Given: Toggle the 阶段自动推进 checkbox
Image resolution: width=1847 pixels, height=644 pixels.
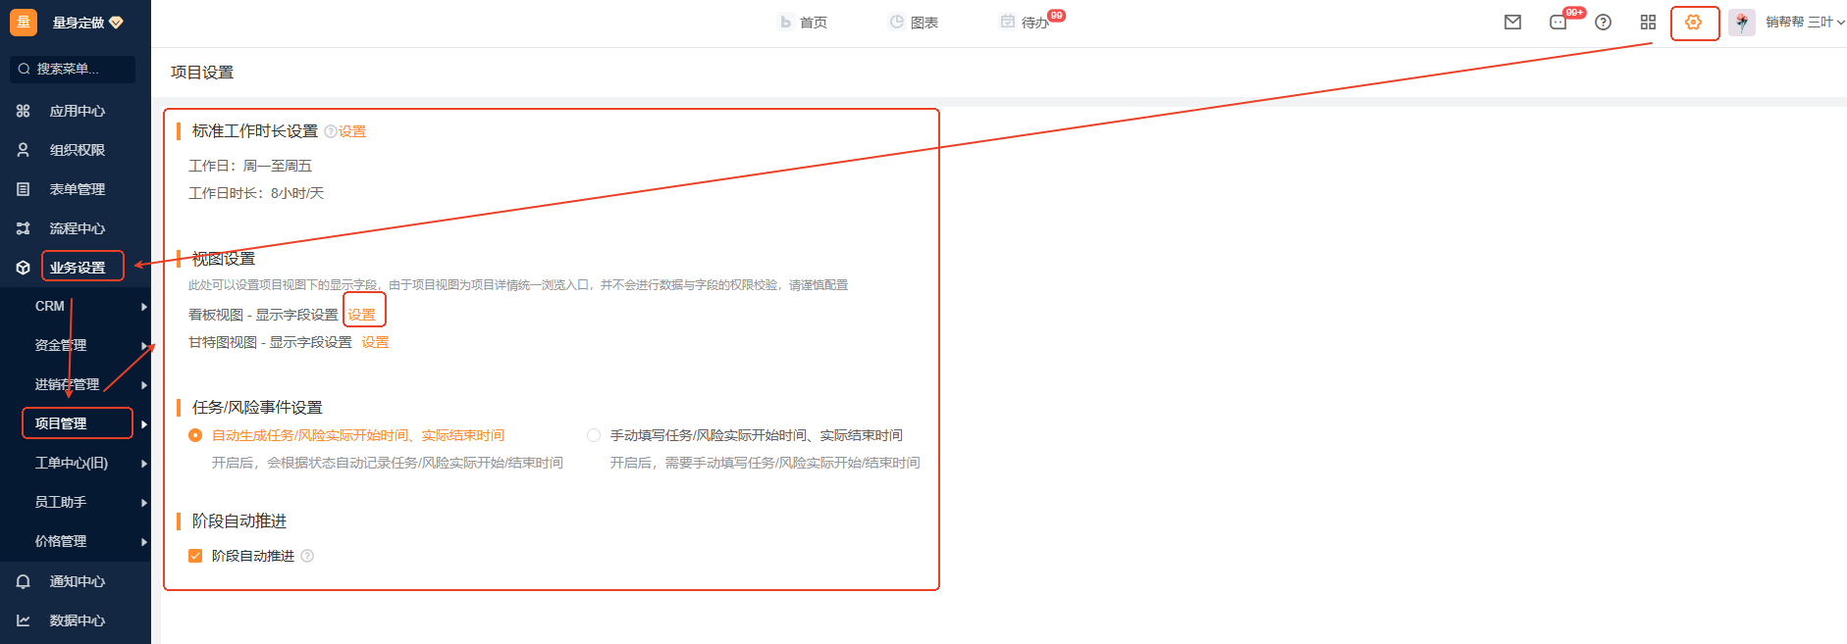Looking at the screenshot, I should pos(195,556).
